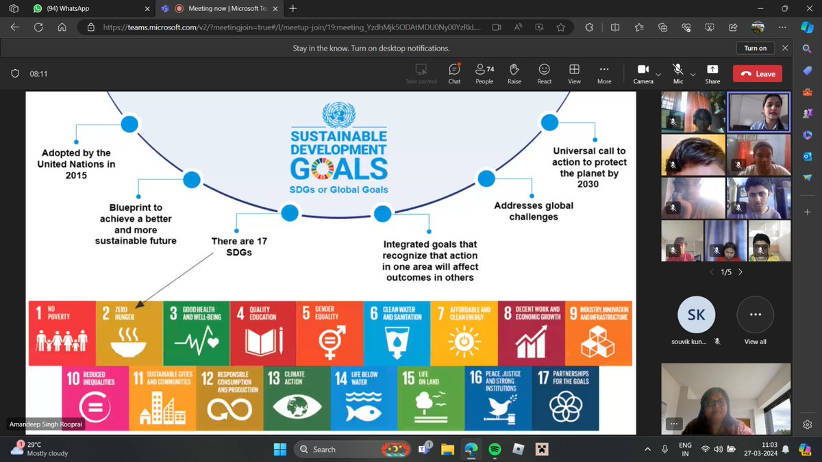The image size is (822, 462).
Task: Launch Minecraft from the taskbar
Action: [x=542, y=449]
